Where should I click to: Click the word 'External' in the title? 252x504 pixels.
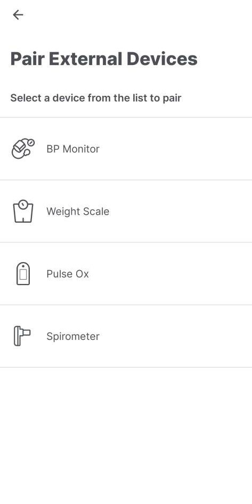[86, 59]
